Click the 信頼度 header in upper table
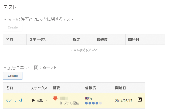 (102, 39)
